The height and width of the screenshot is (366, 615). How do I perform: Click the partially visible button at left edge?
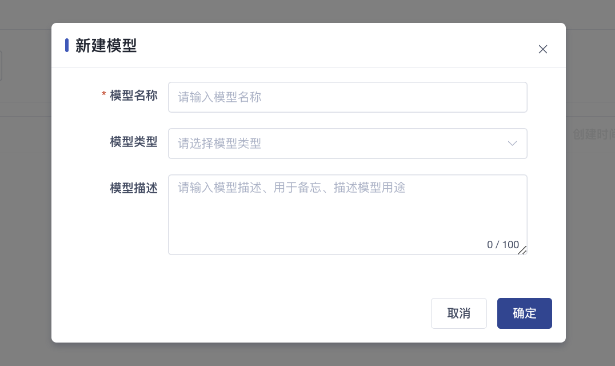point(1,66)
